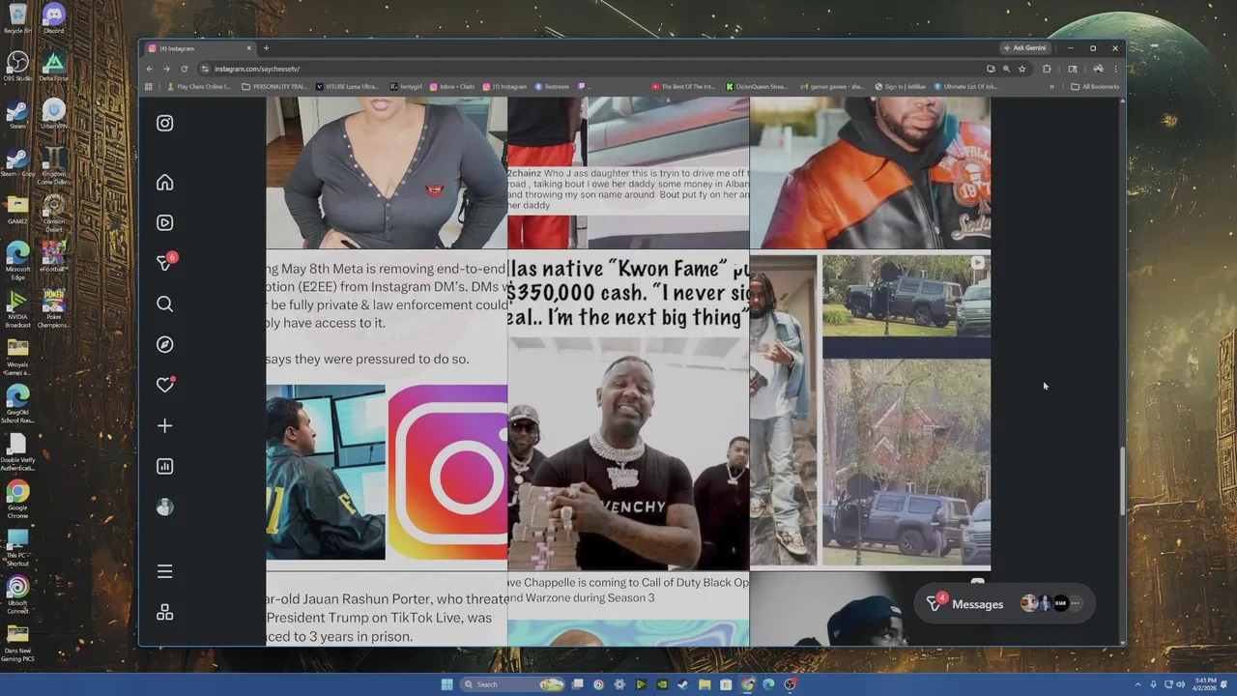1237x696 pixels.
Task: Open Windows Start button
Action: point(446,684)
